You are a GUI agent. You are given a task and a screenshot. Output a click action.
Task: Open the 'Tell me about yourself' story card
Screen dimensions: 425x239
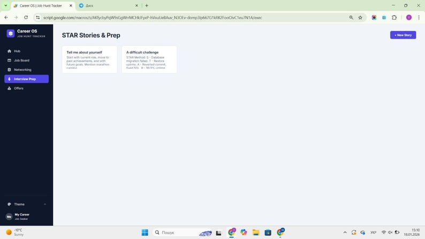point(89,59)
